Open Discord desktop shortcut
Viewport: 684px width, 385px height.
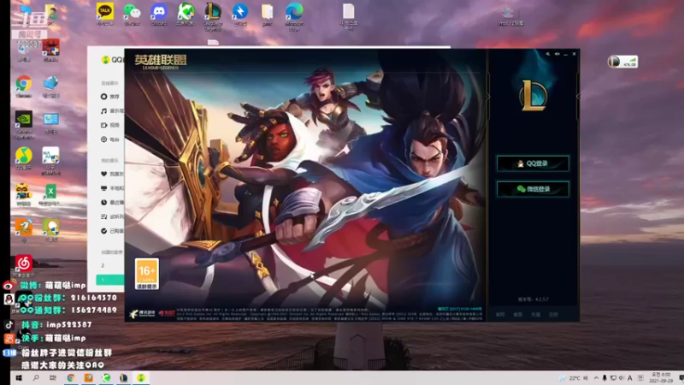coord(159,14)
